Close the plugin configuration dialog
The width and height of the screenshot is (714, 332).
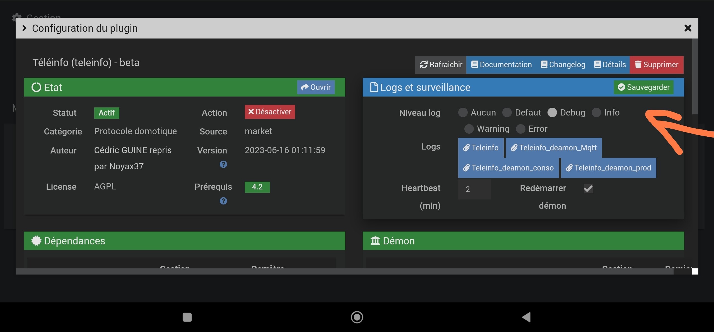pos(688,28)
